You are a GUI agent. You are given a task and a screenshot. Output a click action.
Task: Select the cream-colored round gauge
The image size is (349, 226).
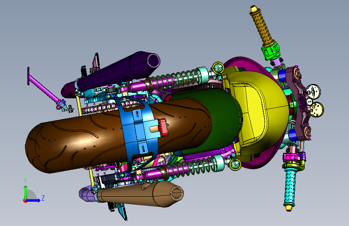317,109
